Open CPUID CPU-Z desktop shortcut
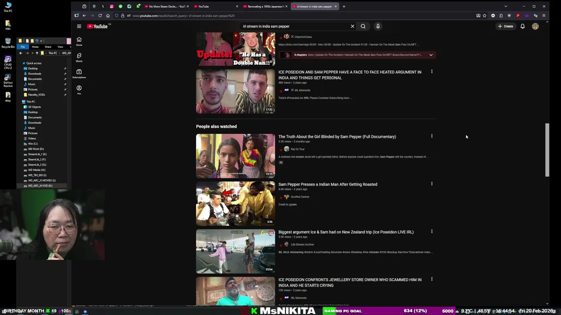Screen dimensions: 561x315 [x=8, y=62]
